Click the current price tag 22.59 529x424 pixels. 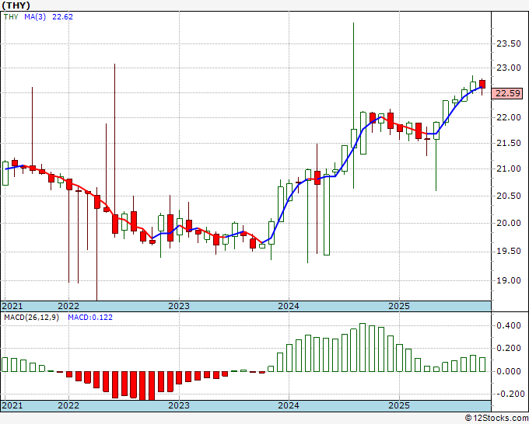tap(506, 93)
